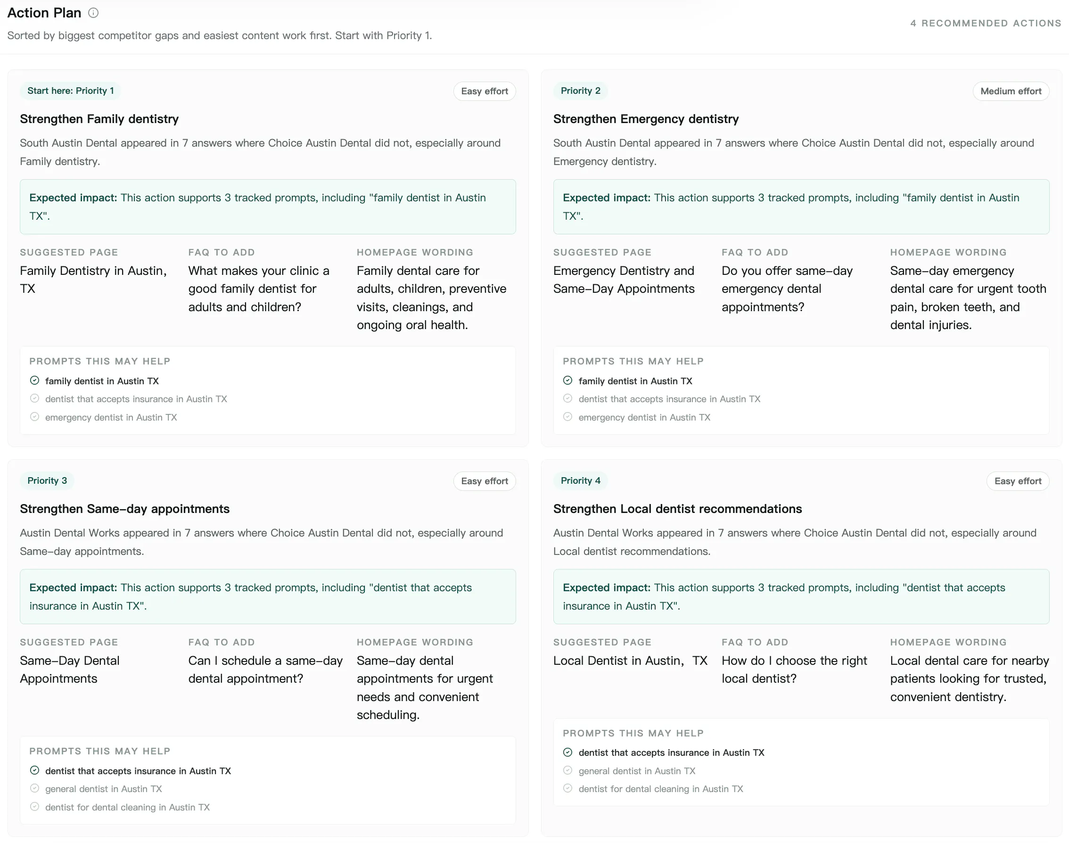The width and height of the screenshot is (1069, 843).
Task: Click suggested page "Emergency Dentistry and Same-Day Appointments"
Action: tap(624, 280)
